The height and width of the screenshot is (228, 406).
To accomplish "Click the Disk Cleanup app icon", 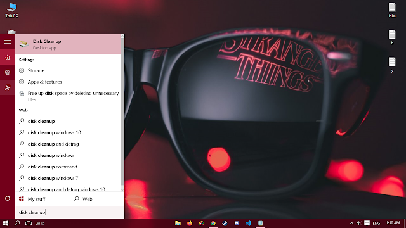I will (24, 44).
